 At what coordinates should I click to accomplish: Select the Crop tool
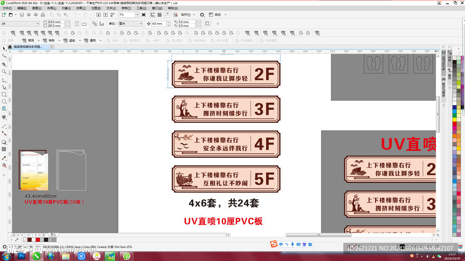tap(4, 64)
